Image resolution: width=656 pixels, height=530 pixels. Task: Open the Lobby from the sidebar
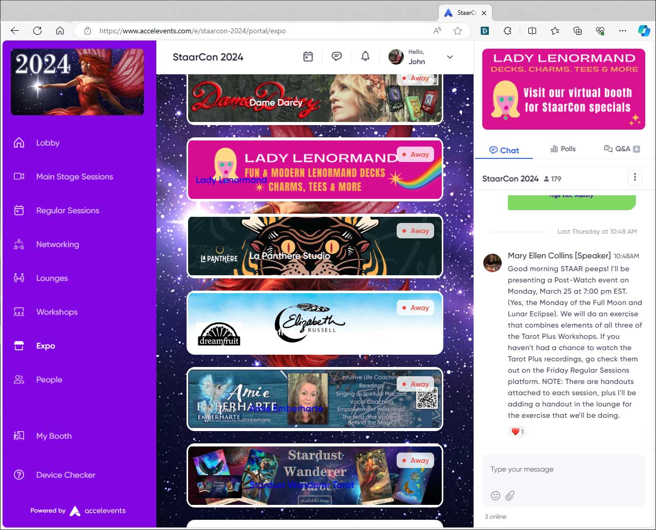[x=48, y=142]
